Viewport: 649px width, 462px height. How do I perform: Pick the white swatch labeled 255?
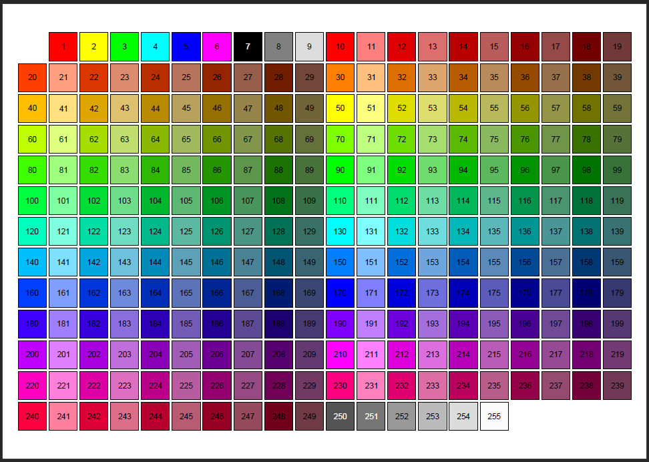click(494, 415)
